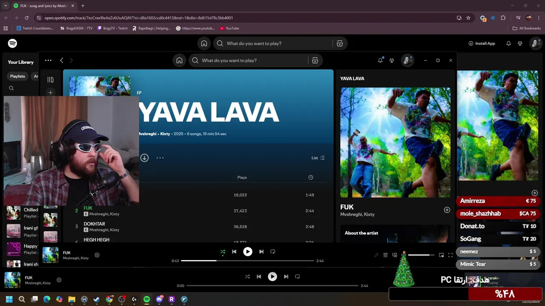Seek on desktop app progress bar
545x306 pixels.
[x=247, y=261]
